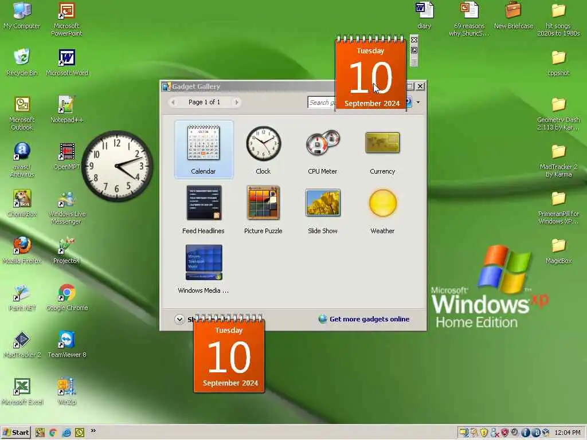Expand the Show details chevron
587x440 pixels.
179,319
